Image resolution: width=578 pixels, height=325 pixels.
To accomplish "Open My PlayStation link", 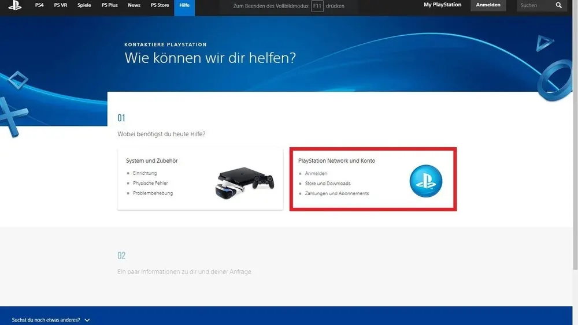I will [x=442, y=5].
